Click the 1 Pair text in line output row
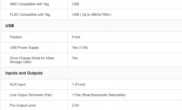Image resolution: width=182 pixels, height=110 pixels. click(77, 95)
